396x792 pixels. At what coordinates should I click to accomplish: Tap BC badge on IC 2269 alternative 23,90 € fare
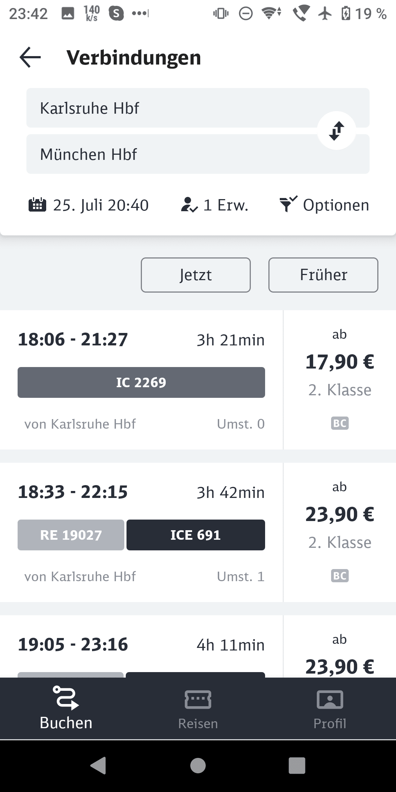pos(340,576)
